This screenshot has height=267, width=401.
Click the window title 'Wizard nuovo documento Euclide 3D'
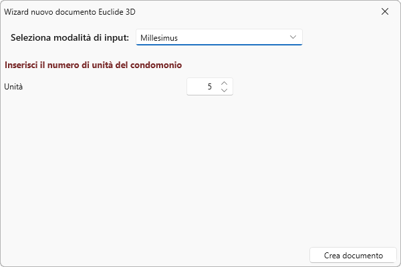74,11
